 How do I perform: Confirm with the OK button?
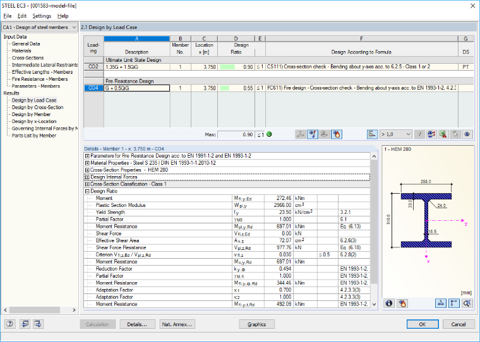423,324
